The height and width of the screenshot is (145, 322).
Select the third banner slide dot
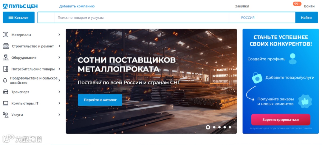pos(219,127)
